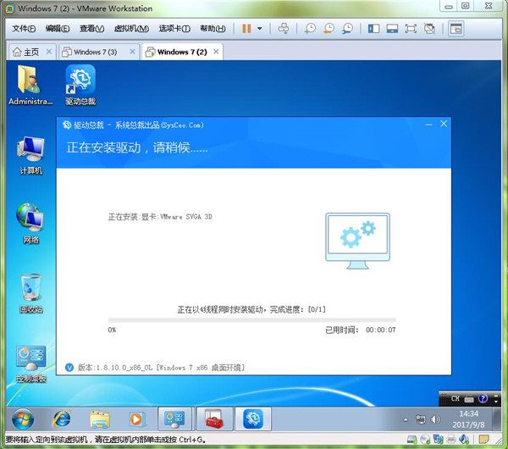This screenshot has width=508, height=449.
Task: Switch to control panel taskbar button
Action: pyautogui.click(x=174, y=419)
